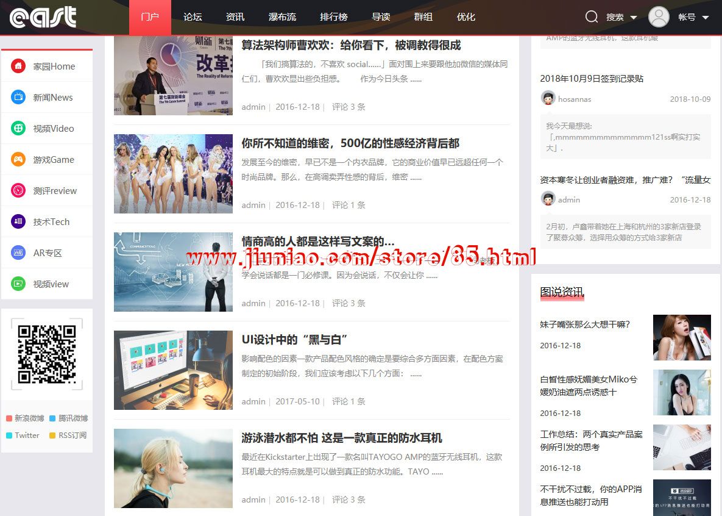Select the AR专区 sidebar icon
Screen dimensions: 722x516
coord(18,253)
